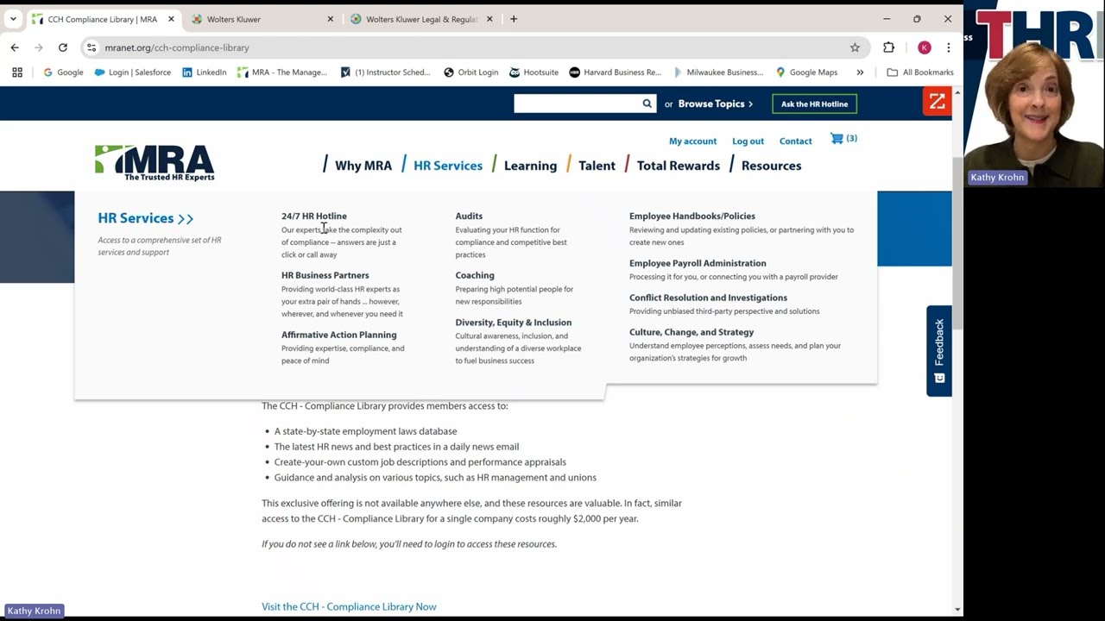This screenshot has height=621, width=1105.
Task: Open Instructor Sched... bookmark
Action: [x=385, y=72]
